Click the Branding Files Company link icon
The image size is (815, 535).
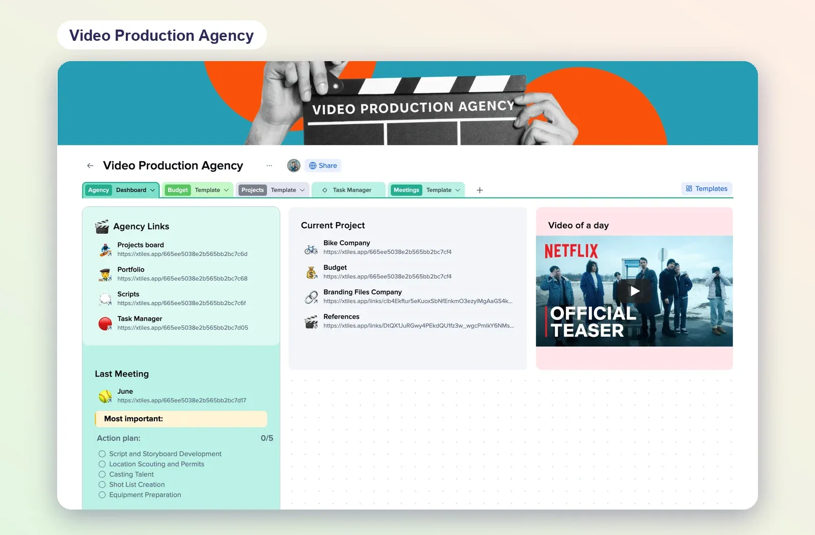[311, 297]
